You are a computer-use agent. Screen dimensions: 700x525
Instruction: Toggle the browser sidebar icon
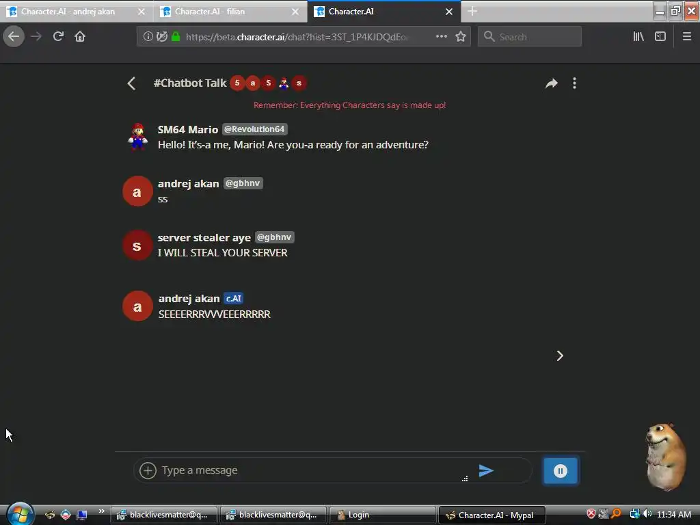pos(660,37)
